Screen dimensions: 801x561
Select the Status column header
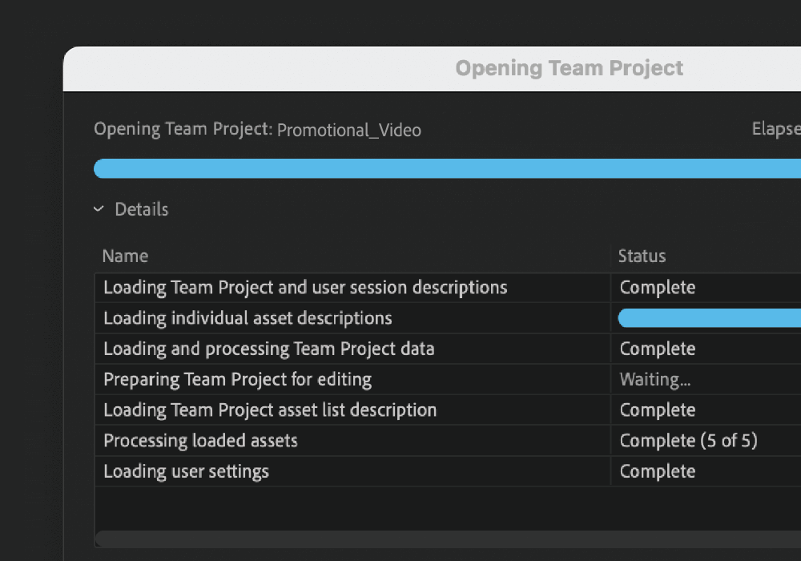click(642, 256)
